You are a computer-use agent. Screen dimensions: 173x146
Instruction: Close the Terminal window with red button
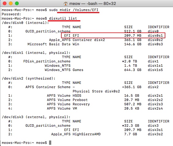click(5, 3)
